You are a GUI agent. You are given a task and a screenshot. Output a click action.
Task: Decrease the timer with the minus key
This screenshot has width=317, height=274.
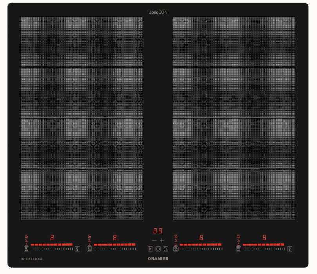point(154,240)
